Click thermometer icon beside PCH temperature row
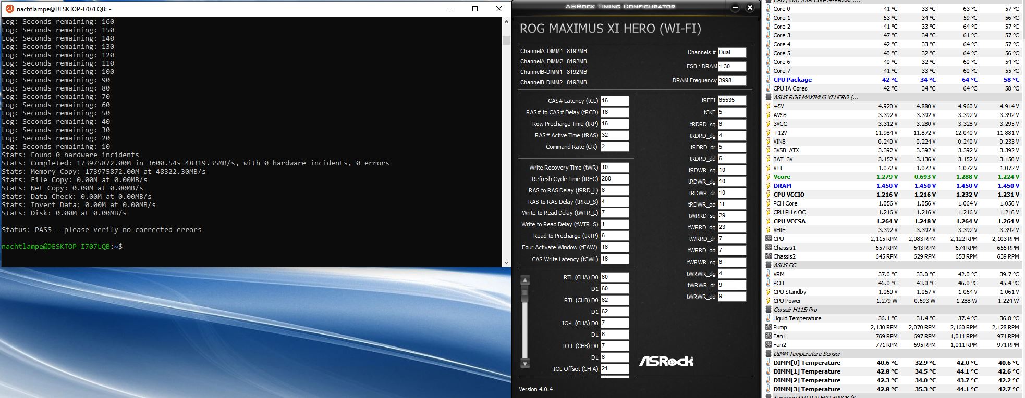The image size is (1025, 398). (768, 283)
